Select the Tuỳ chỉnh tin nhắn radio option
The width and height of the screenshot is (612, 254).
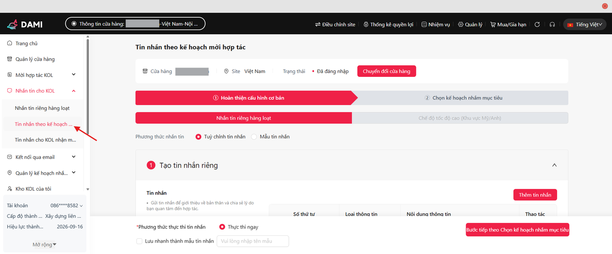point(198,137)
